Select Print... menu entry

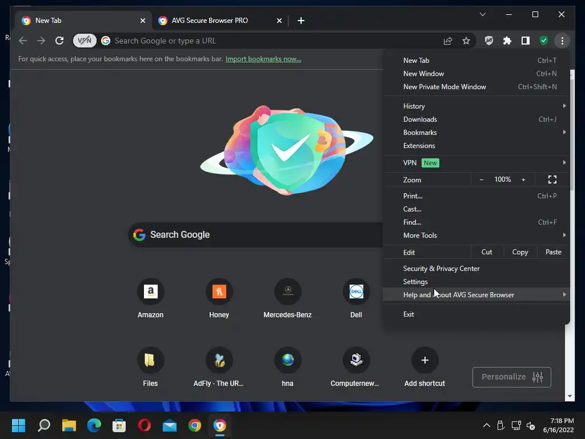[x=476, y=196]
